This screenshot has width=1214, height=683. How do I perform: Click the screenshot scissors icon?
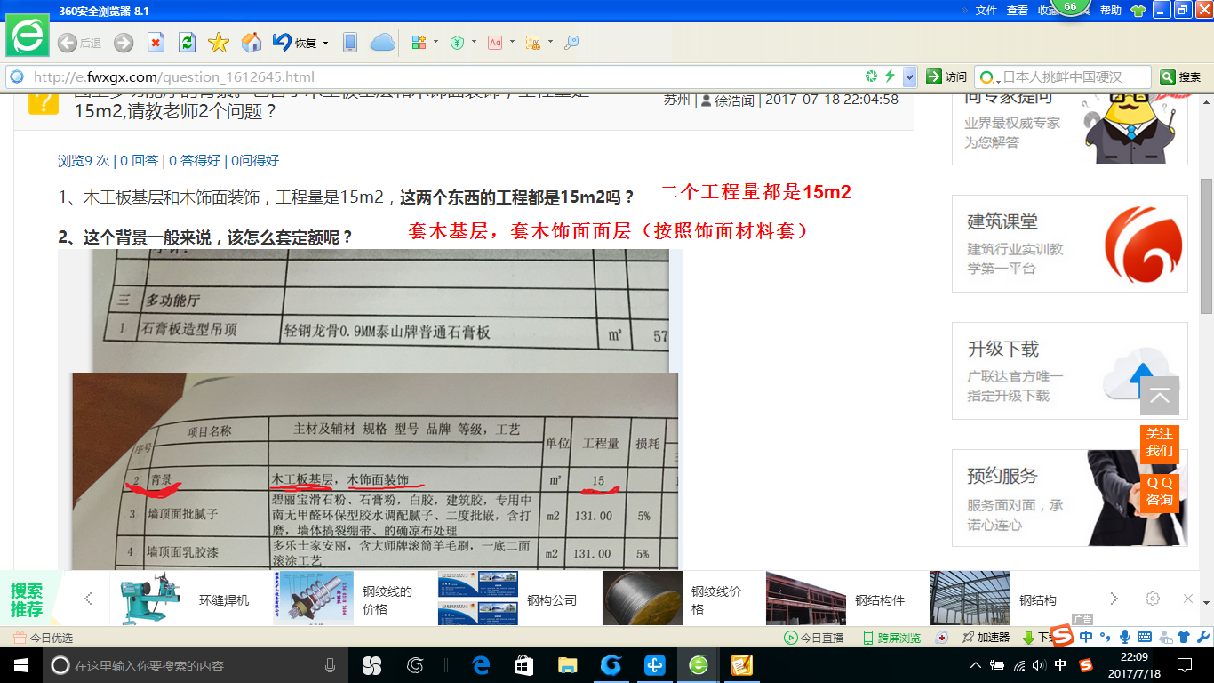533,42
